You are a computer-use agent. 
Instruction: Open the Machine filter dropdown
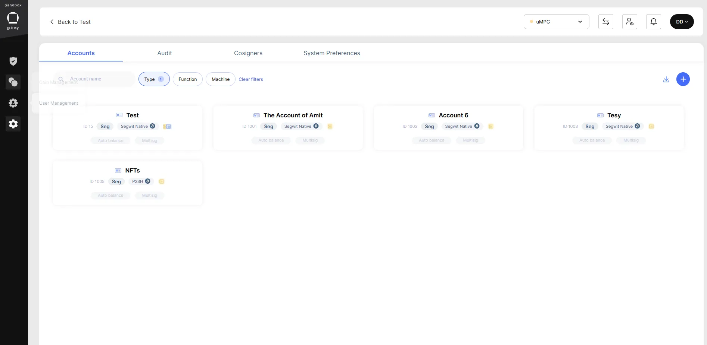pos(221,79)
